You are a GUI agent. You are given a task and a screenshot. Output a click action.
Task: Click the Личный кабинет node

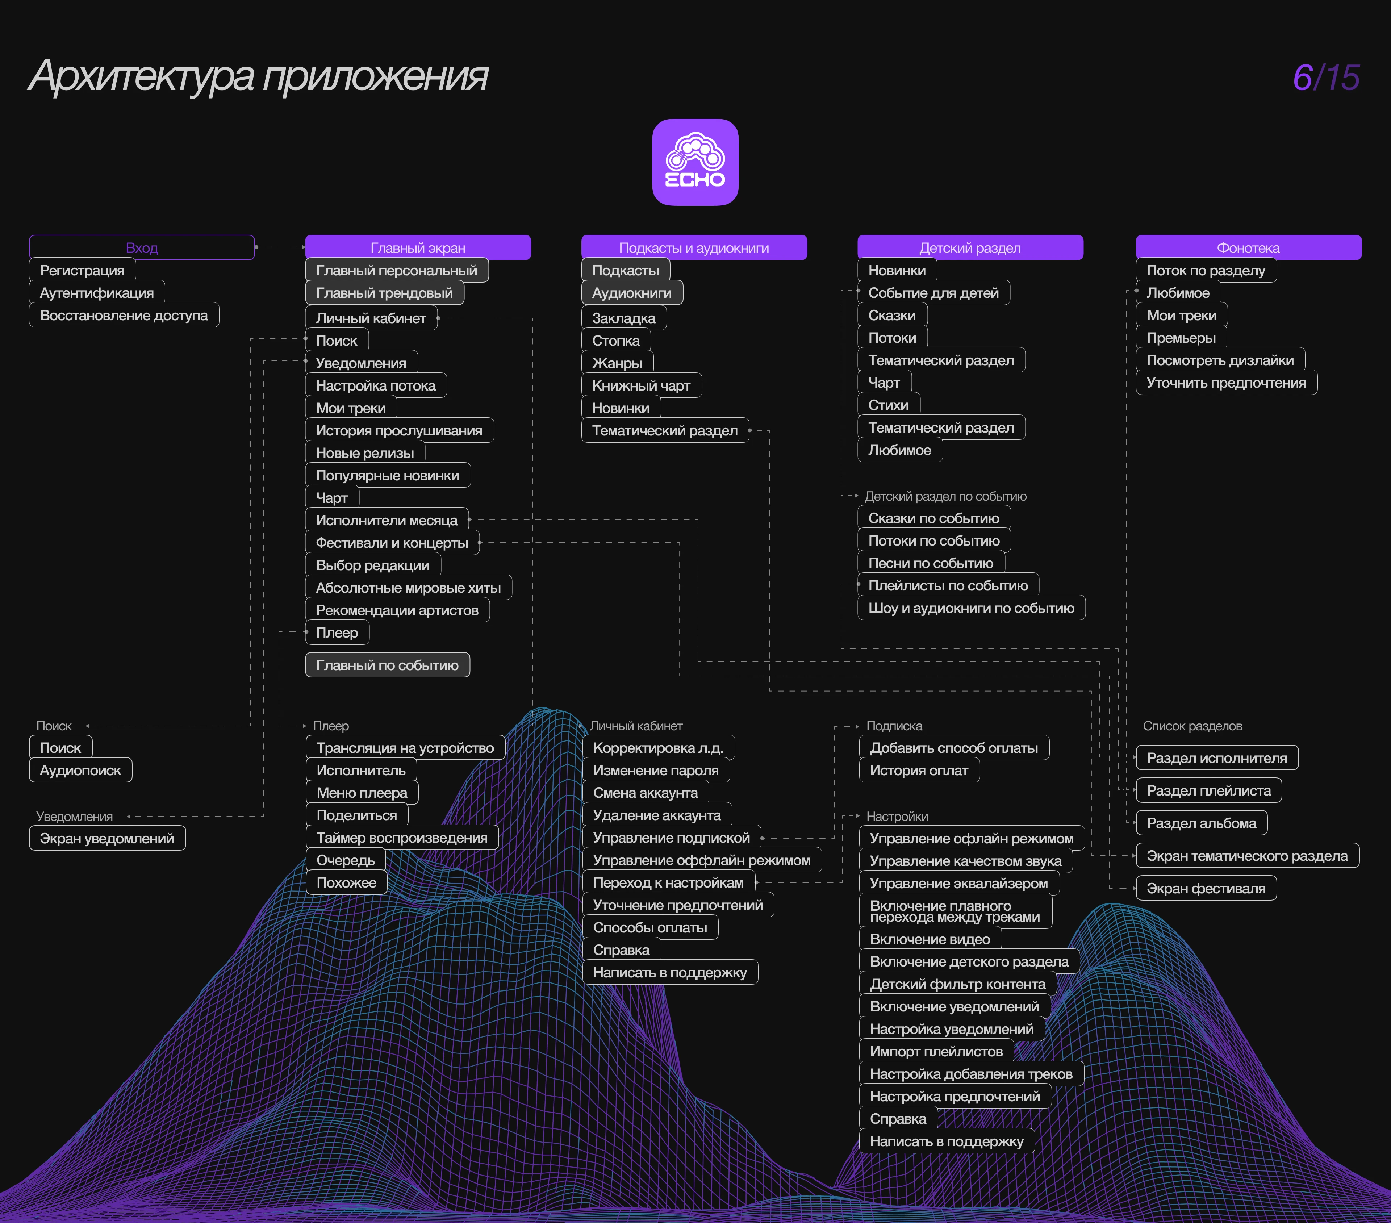coord(371,318)
